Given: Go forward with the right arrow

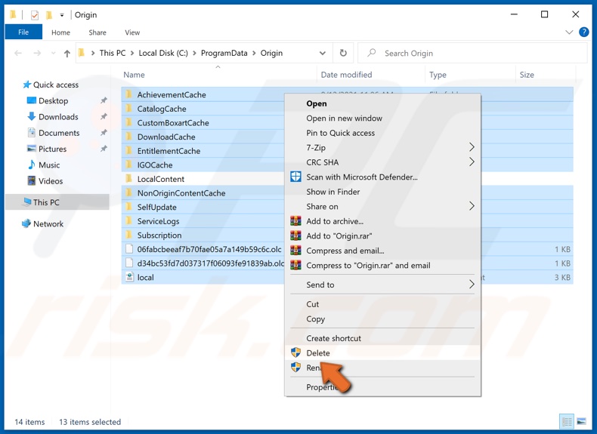Looking at the screenshot, I should (x=37, y=54).
